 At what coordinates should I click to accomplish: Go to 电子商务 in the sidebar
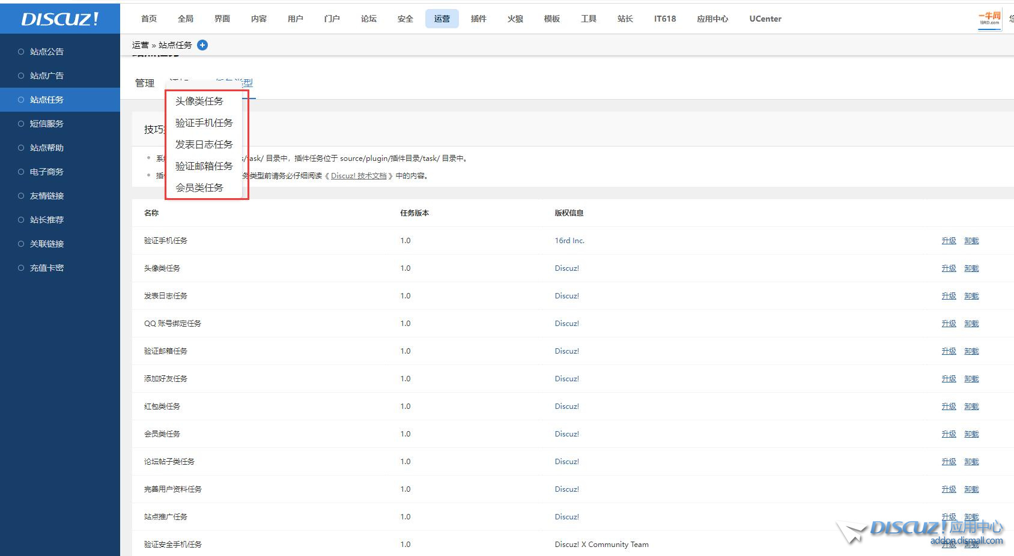point(47,172)
